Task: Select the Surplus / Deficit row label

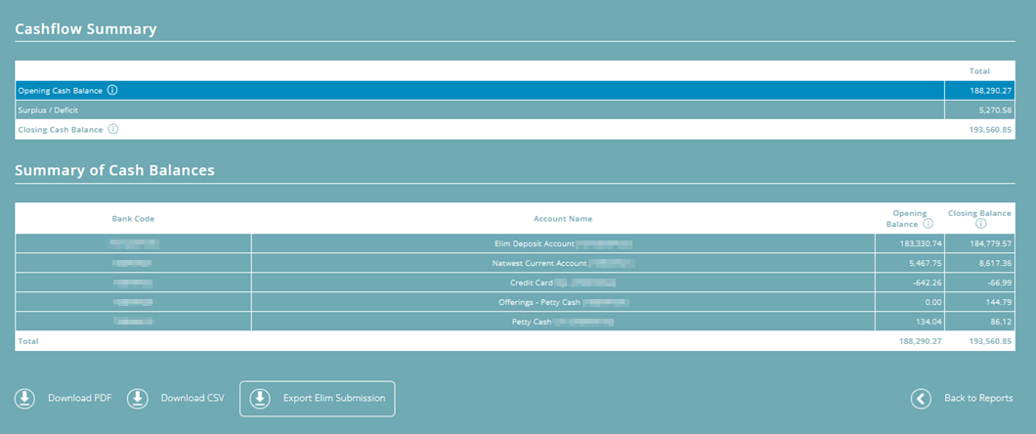Action: coord(48,110)
